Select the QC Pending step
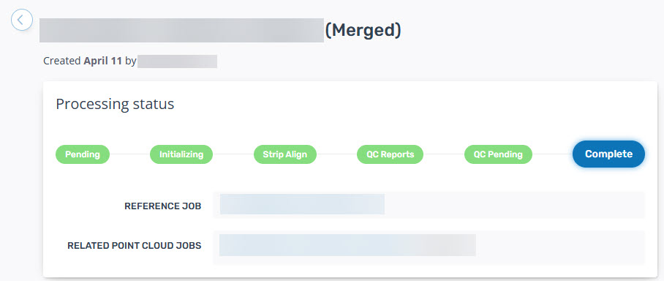The image size is (664, 281). (x=498, y=154)
